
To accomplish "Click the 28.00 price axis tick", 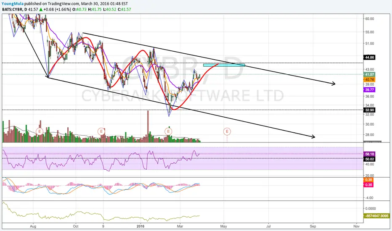I will (x=370, y=135).
